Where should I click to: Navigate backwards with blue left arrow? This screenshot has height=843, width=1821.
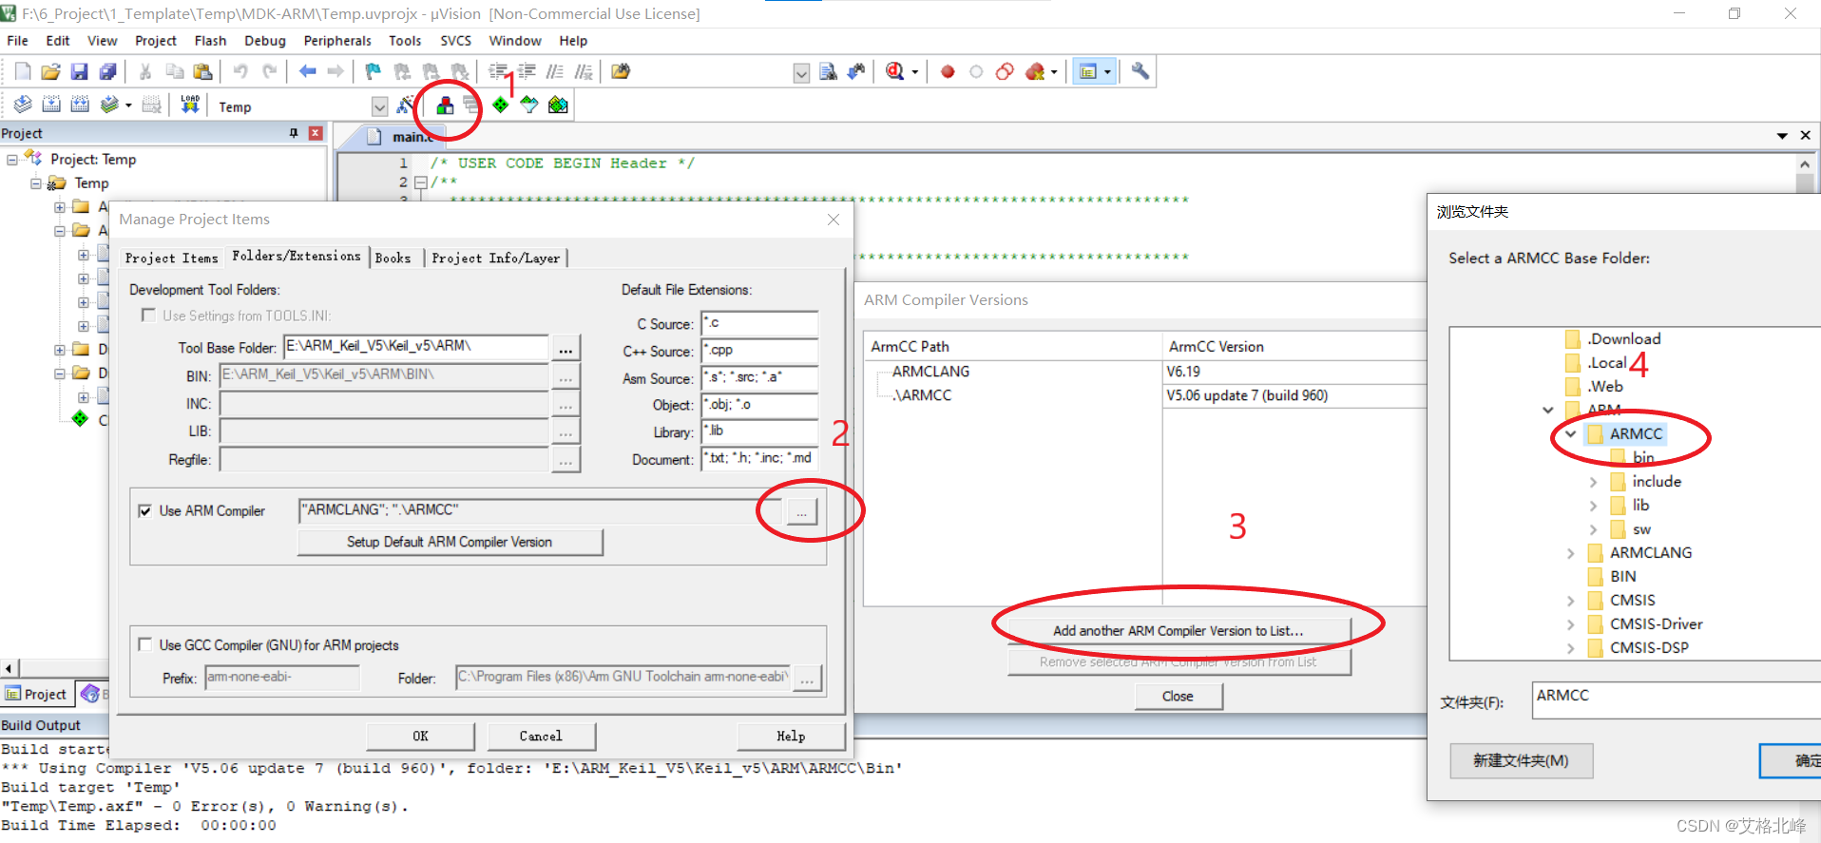coord(307,71)
